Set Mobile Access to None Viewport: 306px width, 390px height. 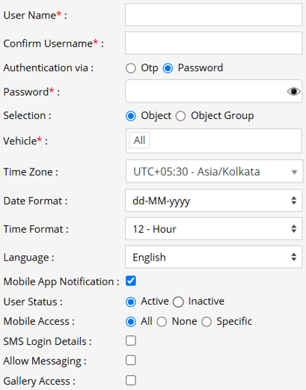pyautogui.click(x=162, y=322)
